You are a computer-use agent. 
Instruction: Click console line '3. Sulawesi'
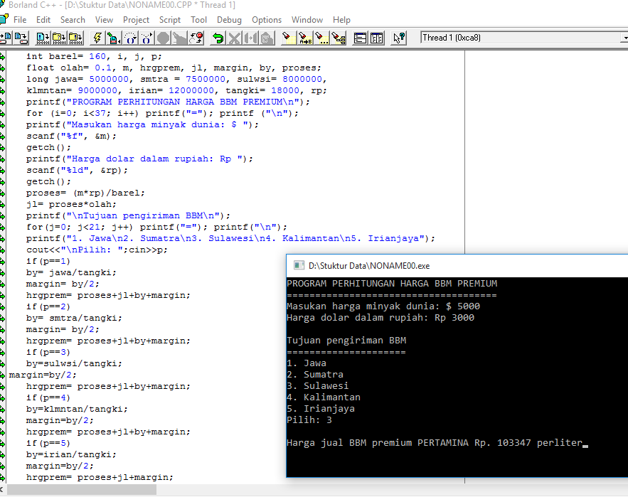pyautogui.click(x=318, y=385)
